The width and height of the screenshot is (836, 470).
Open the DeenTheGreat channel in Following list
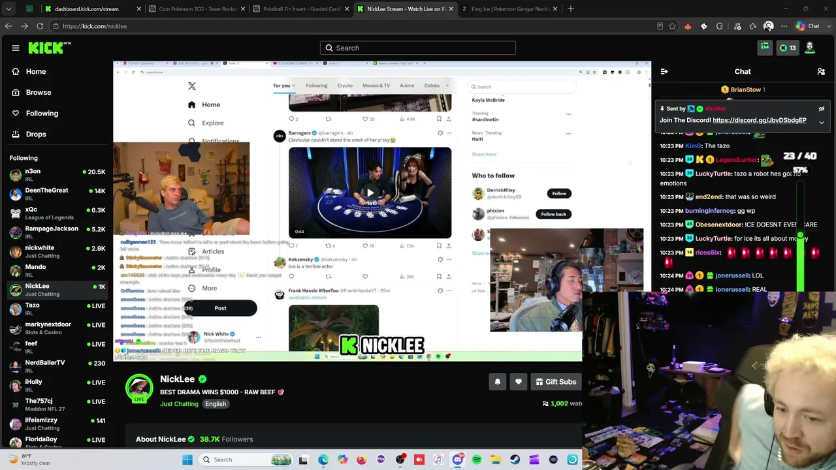click(56, 195)
